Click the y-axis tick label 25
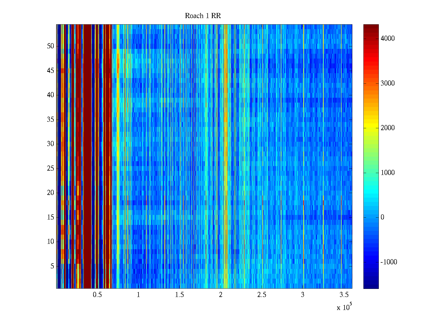Screen dimensions: 432x324 tap(50, 168)
